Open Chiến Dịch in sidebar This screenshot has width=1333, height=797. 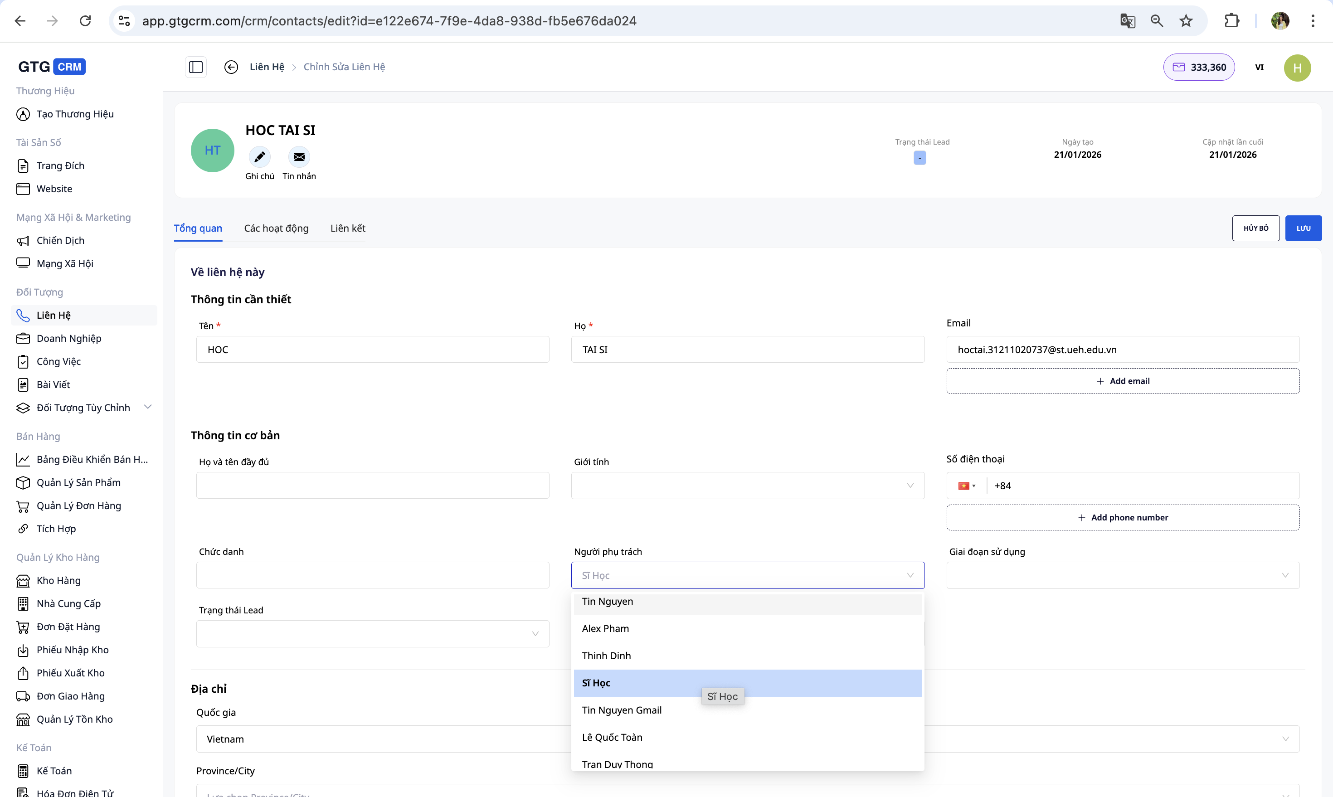click(x=60, y=240)
